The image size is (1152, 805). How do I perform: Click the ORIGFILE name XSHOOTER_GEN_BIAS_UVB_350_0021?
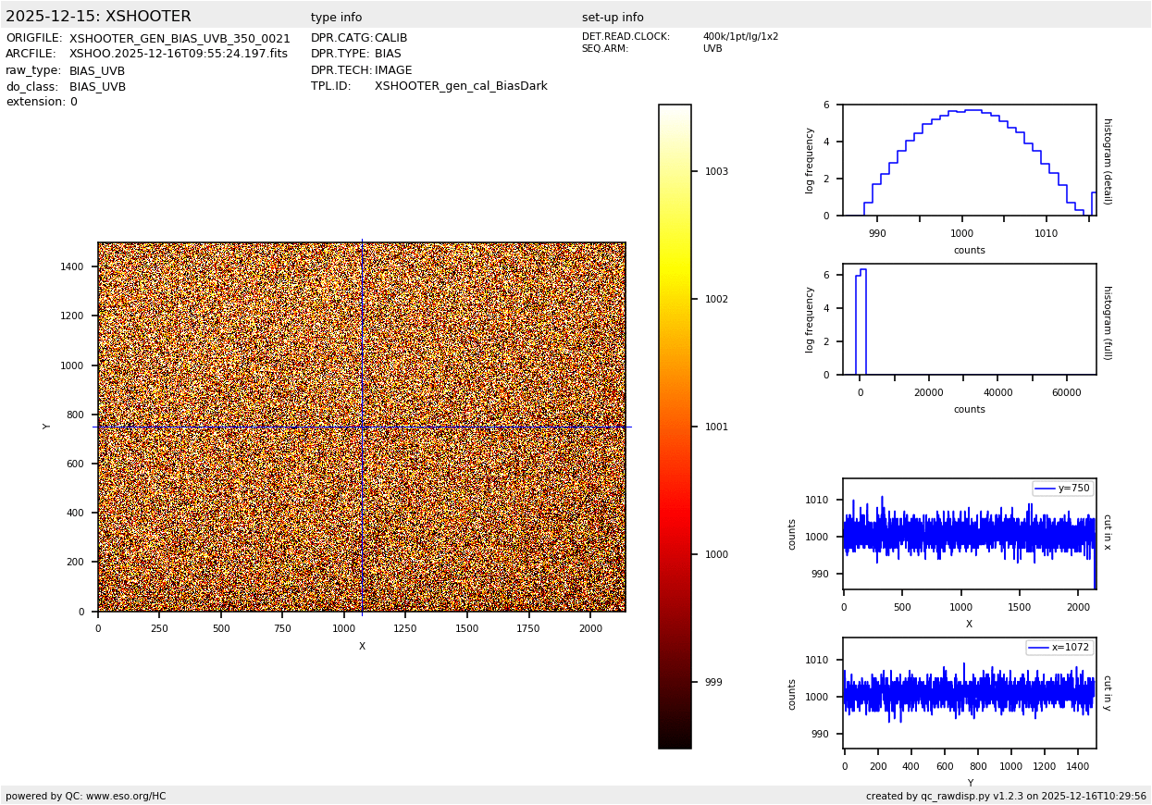tap(180, 39)
